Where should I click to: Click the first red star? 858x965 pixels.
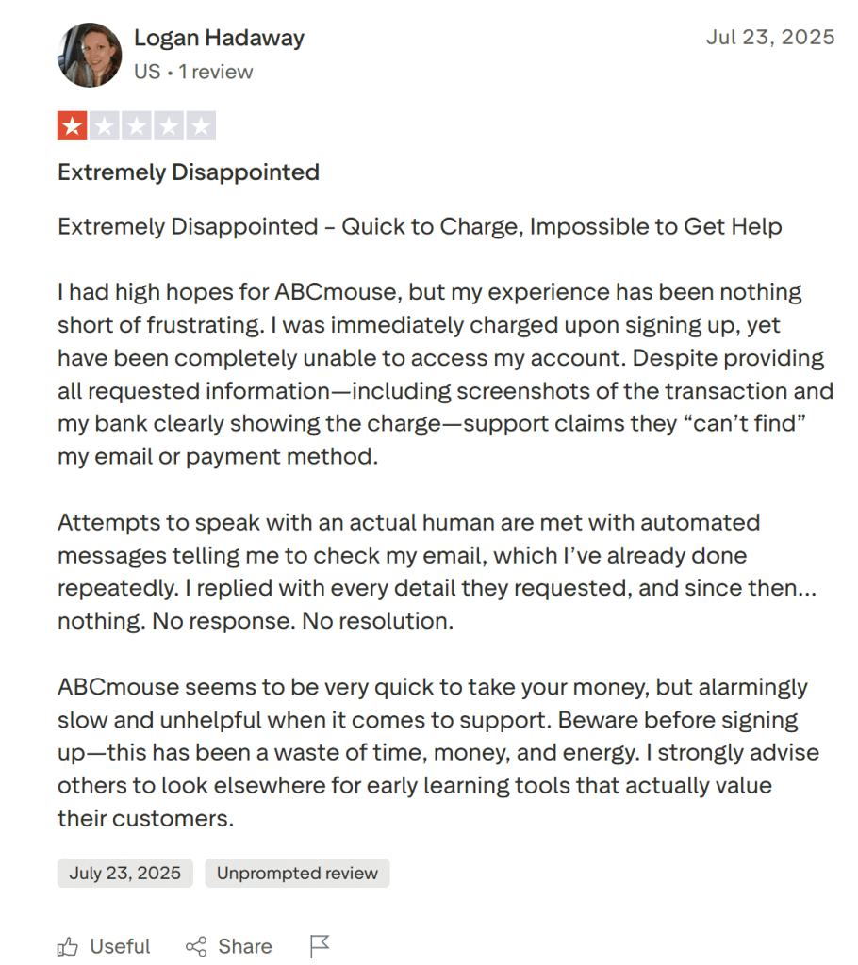(x=72, y=125)
